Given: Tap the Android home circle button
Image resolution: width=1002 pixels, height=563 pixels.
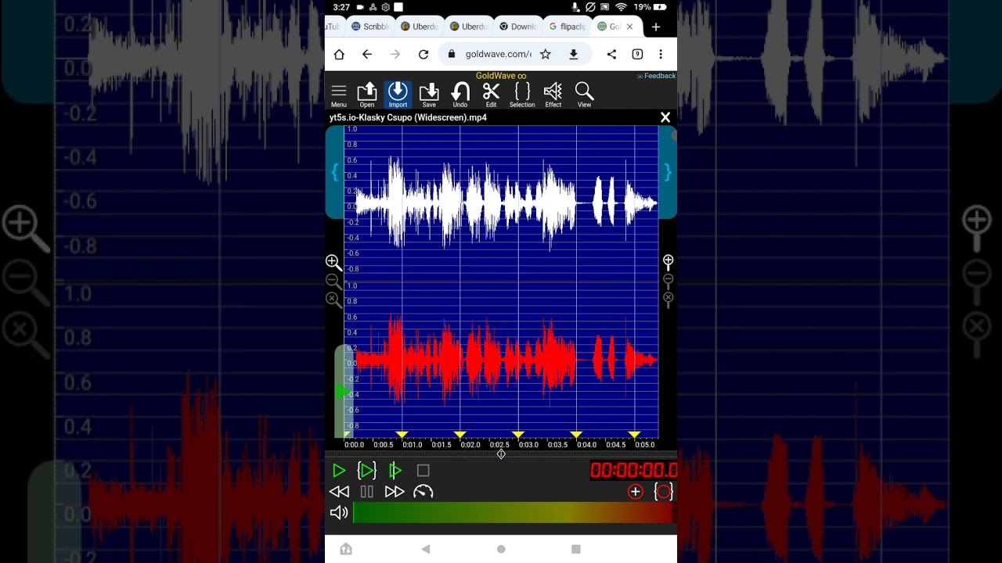Looking at the screenshot, I should 501,549.
